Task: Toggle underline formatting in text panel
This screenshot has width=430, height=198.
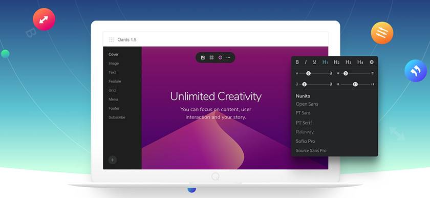Action: click(x=314, y=63)
